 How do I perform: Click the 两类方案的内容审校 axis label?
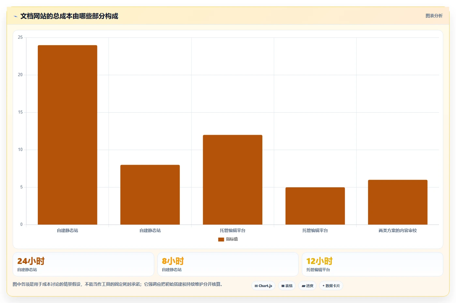398,230
